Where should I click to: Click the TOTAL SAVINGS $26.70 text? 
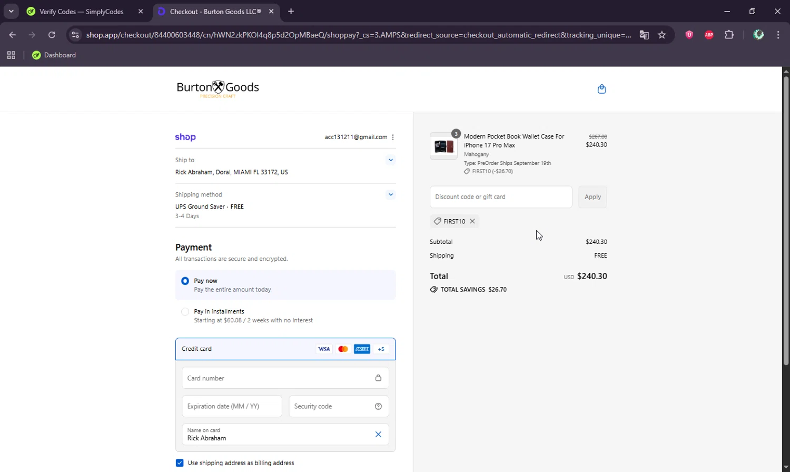(473, 290)
